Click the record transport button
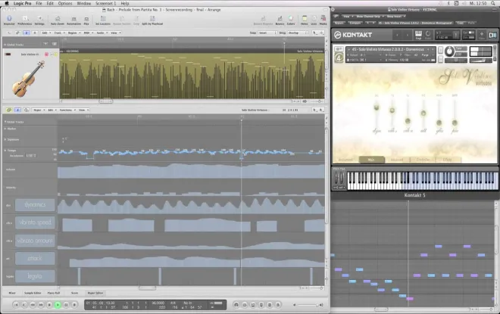Viewport: 500px width, 314px height. tap(74, 305)
